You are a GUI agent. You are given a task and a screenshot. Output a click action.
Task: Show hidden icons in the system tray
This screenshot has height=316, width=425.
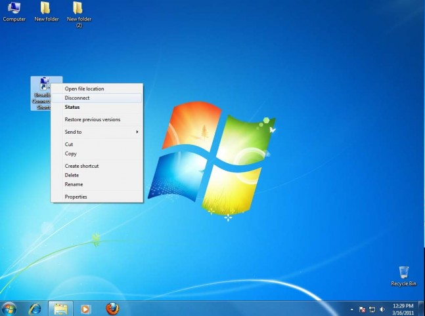352,309
